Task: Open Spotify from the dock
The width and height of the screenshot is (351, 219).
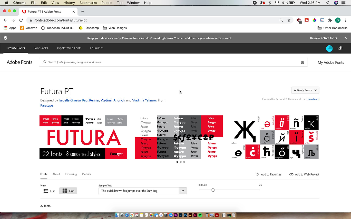Action: tap(200, 215)
